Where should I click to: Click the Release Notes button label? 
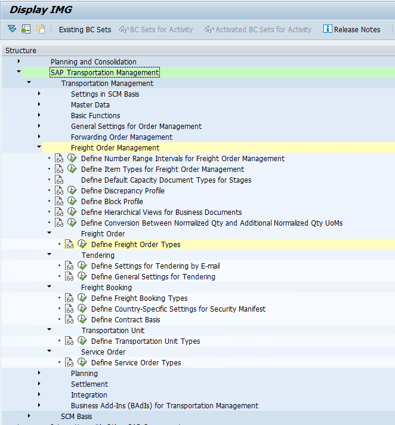tap(357, 29)
